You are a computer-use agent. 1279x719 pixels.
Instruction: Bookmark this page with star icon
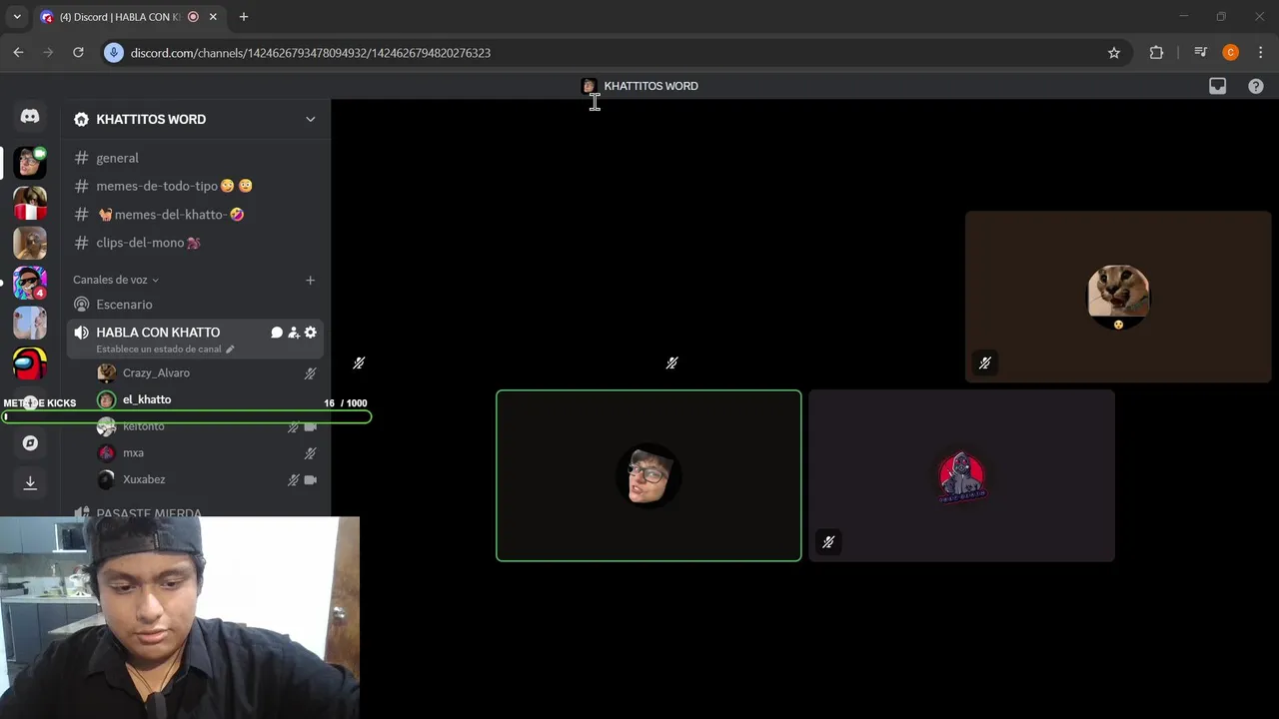click(1114, 53)
